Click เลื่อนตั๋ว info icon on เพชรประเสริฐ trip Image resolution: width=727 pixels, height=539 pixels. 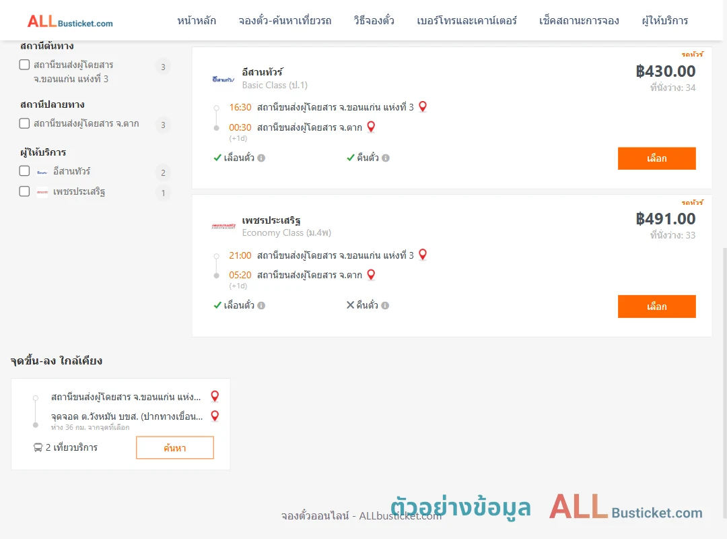tap(261, 305)
